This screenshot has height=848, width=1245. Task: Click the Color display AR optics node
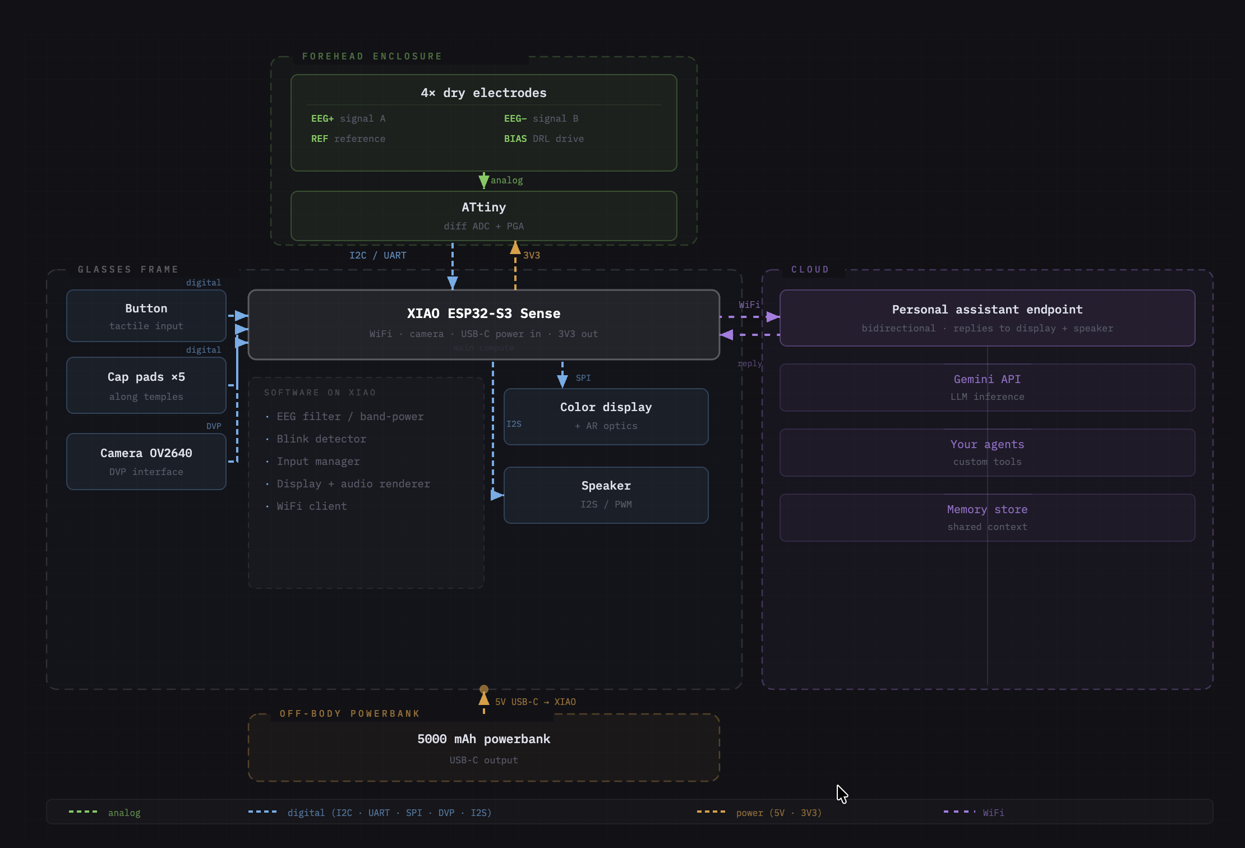[606, 416]
